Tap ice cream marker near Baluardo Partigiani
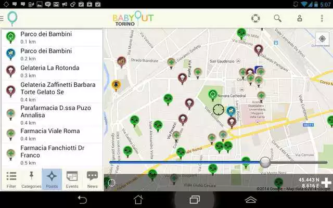The height and width of the screenshot is (208, 333). point(259,50)
